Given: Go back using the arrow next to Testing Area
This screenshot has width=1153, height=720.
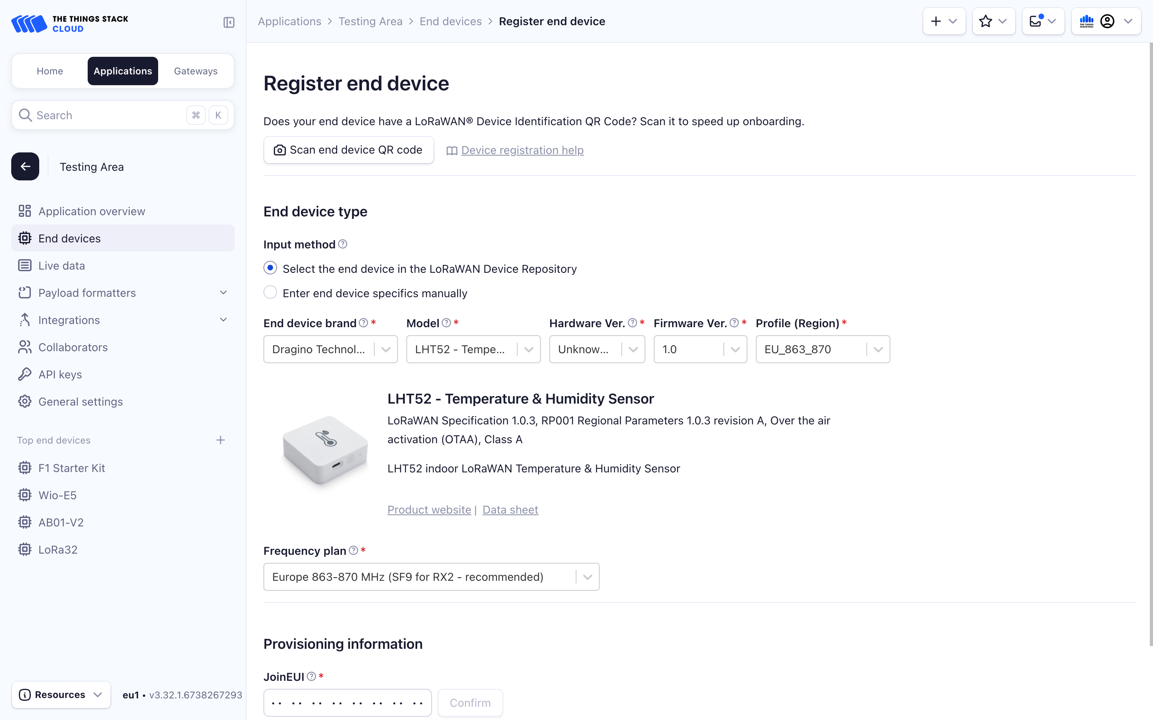Looking at the screenshot, I should pos(25,166).
